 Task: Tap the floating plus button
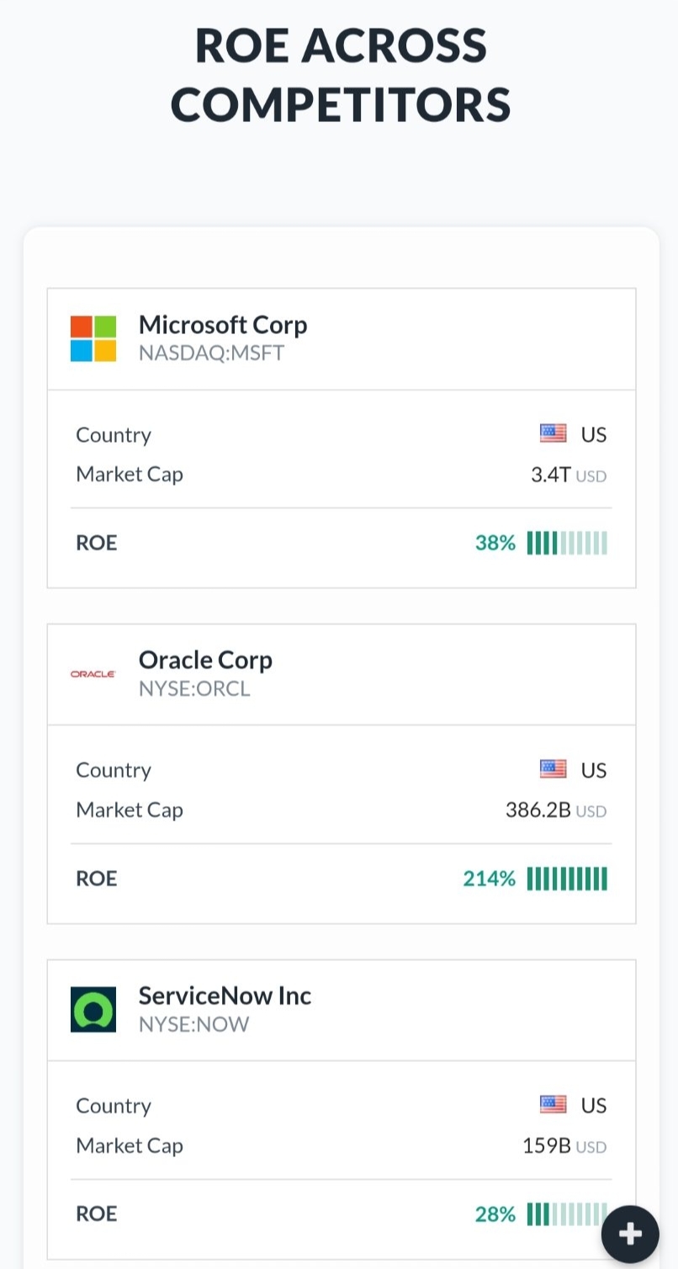pos(630,1234)
